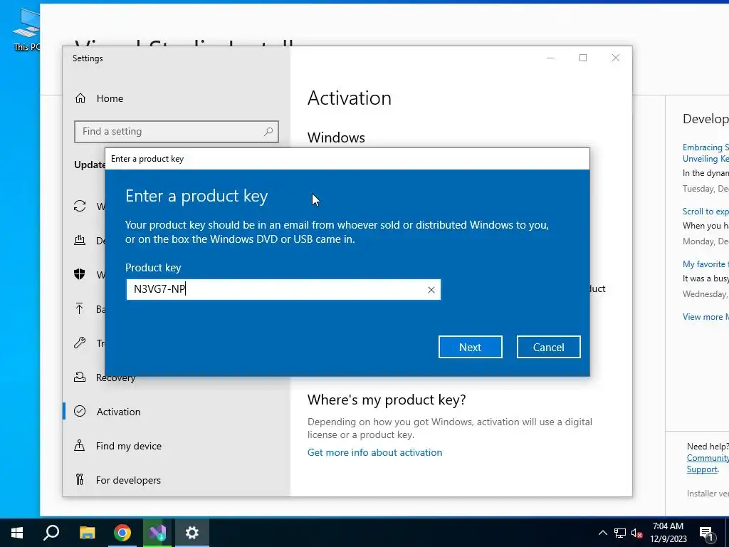729x547 pixels.
Task: Close the Settings window
Action: pos(616,58)
